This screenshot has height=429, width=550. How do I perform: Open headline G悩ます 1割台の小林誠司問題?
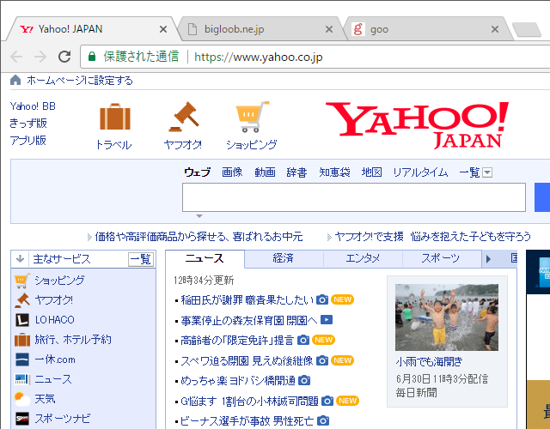tap(249, 401)
